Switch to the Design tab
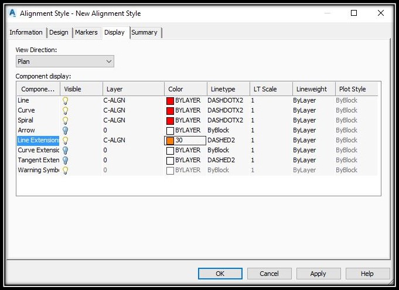Viewport: 399px width, 290px height. point(59,33)
